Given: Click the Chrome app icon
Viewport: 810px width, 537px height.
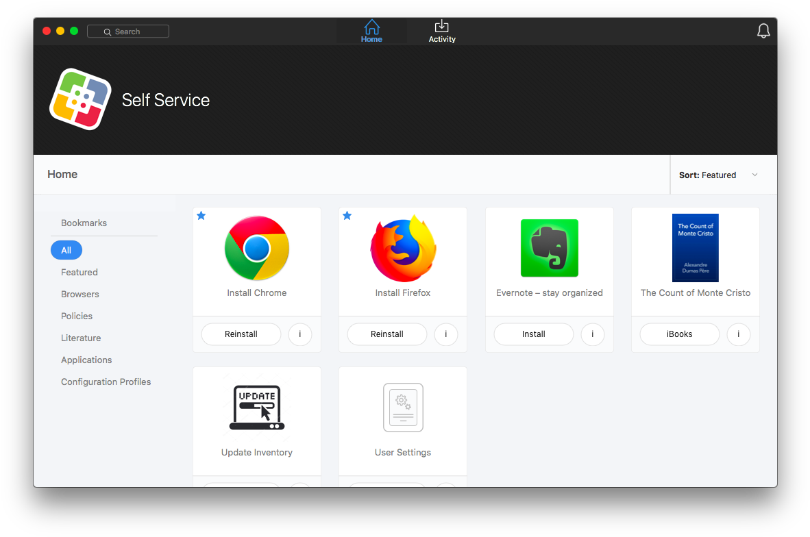Looking at the screenshot, I should 257,248.
